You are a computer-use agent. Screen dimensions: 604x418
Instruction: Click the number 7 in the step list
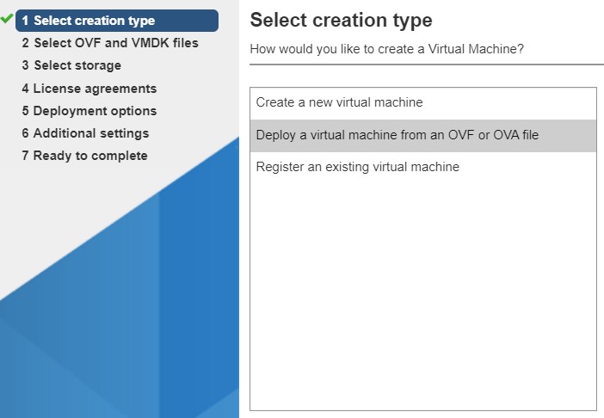(x=26, y=156)
